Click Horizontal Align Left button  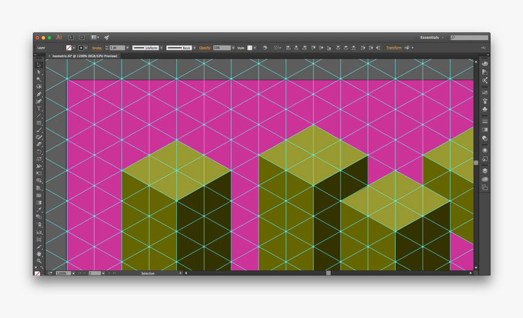point(288,47)
